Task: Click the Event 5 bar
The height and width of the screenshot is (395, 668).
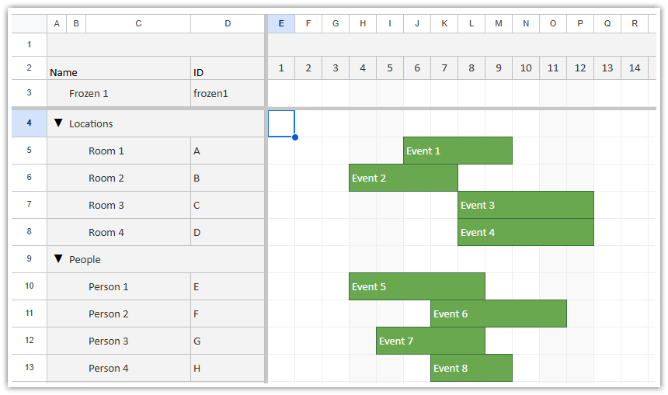Action: (416, 286)
